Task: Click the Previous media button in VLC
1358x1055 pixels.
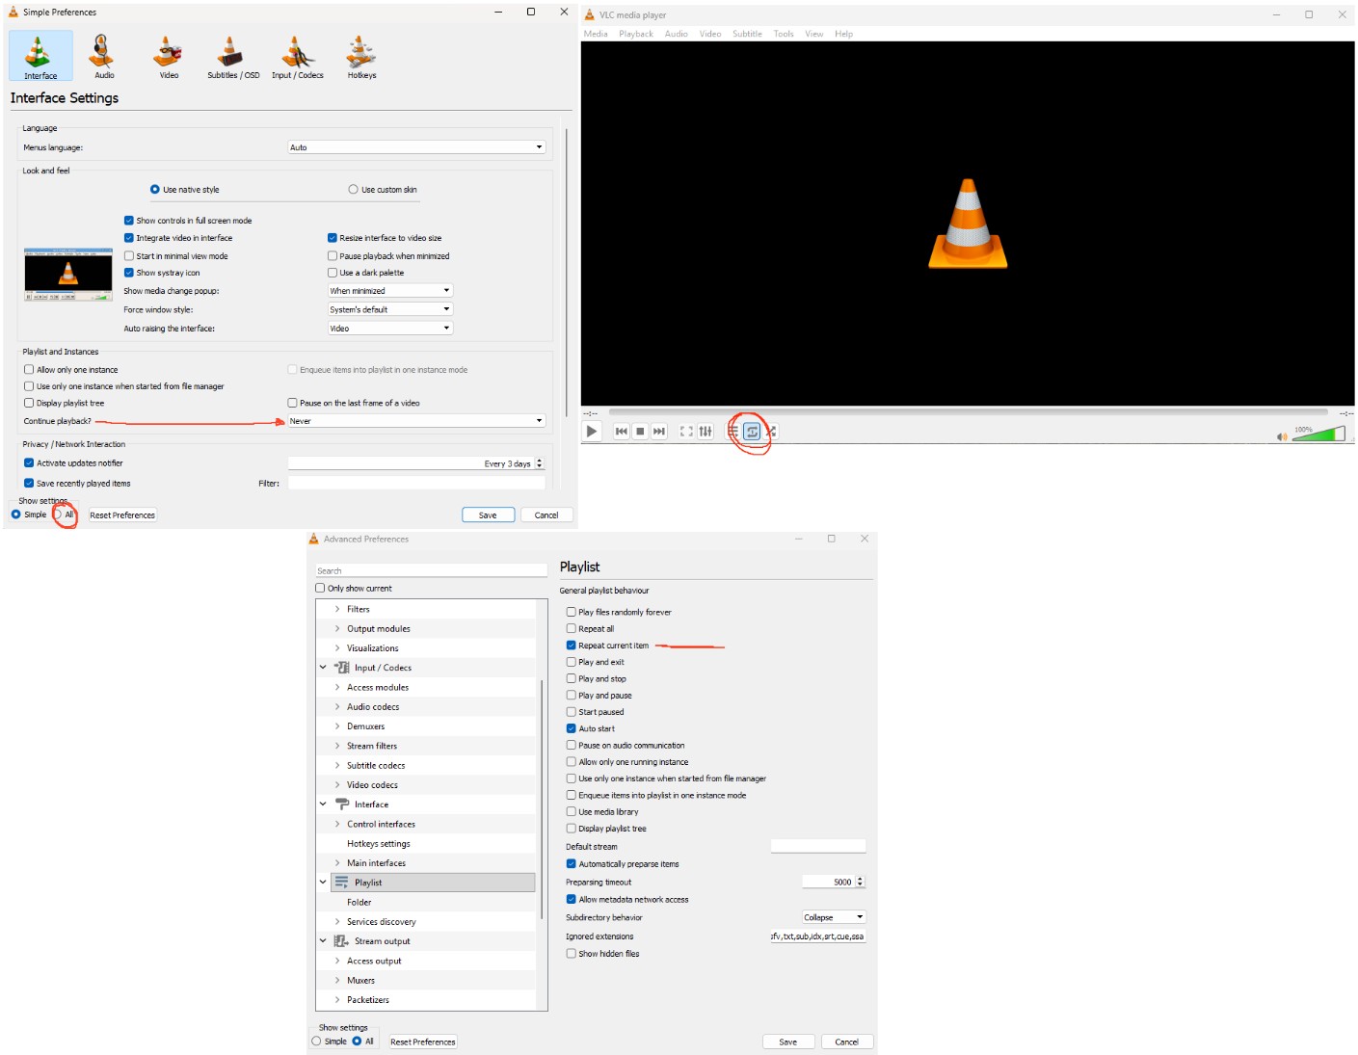Action: point(622,432)
